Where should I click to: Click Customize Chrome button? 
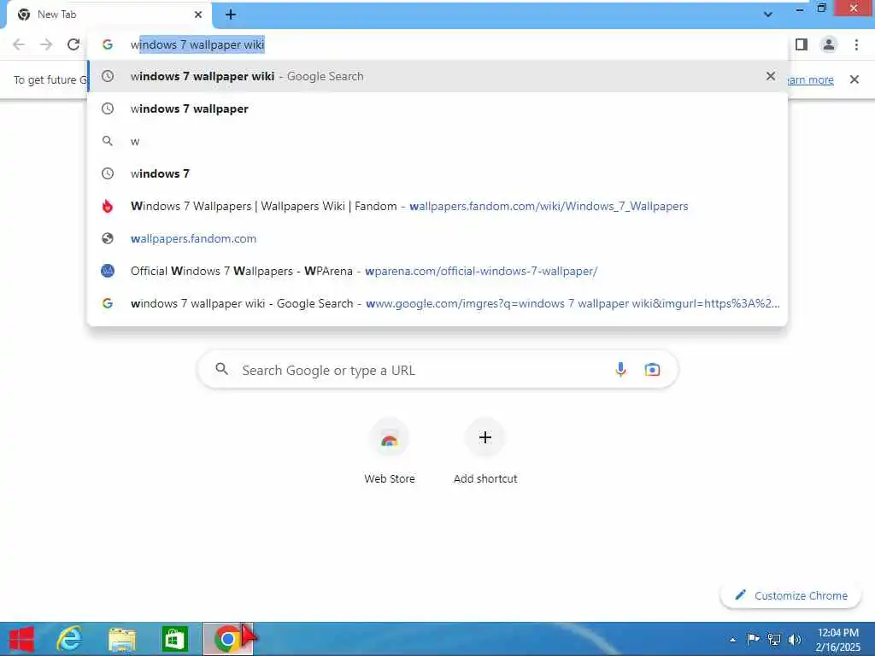pyautogui.click(x=790, y=595)
